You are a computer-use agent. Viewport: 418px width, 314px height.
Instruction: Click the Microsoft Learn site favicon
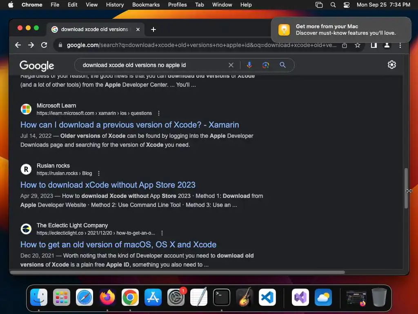point(26,109)
